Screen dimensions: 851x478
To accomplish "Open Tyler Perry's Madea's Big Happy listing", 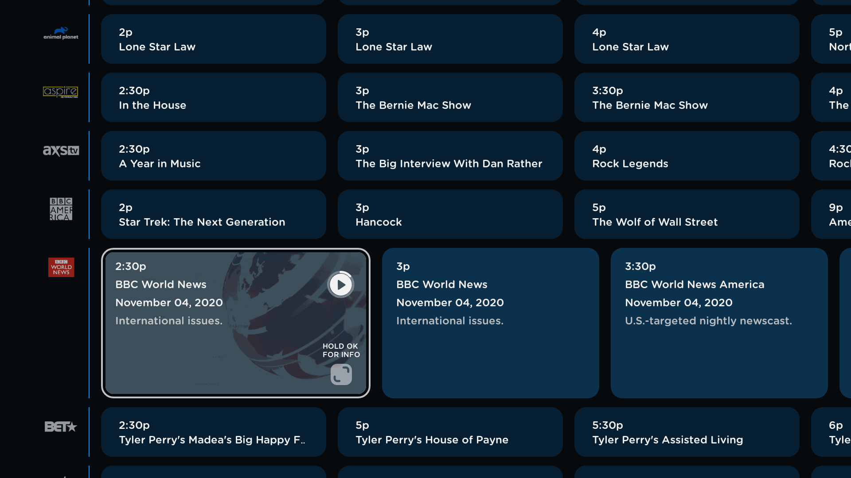I will (x=214, y=432).
